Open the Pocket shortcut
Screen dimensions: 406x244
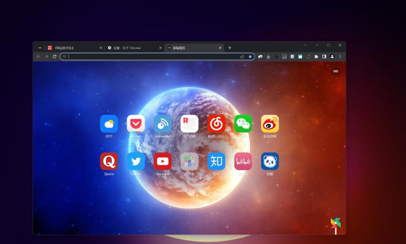[135, 124]
